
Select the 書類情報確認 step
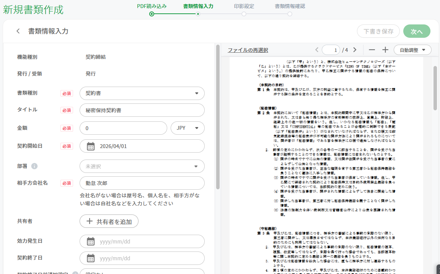pos(290,6)
